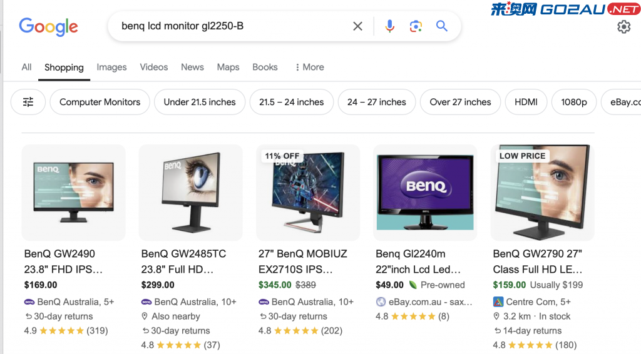The width and height of the screenshot is (641, 354).
Task: Toggle the Under 21.5 inches filter chip
Action: click(x=200, y=102)
